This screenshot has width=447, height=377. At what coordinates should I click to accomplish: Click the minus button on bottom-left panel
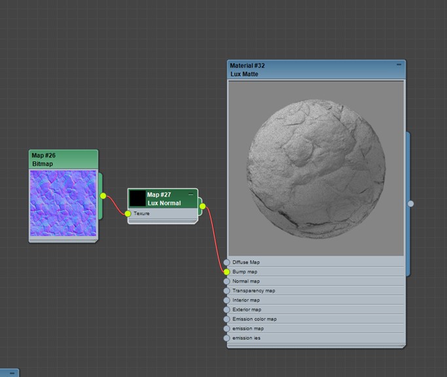click(11, 373)
